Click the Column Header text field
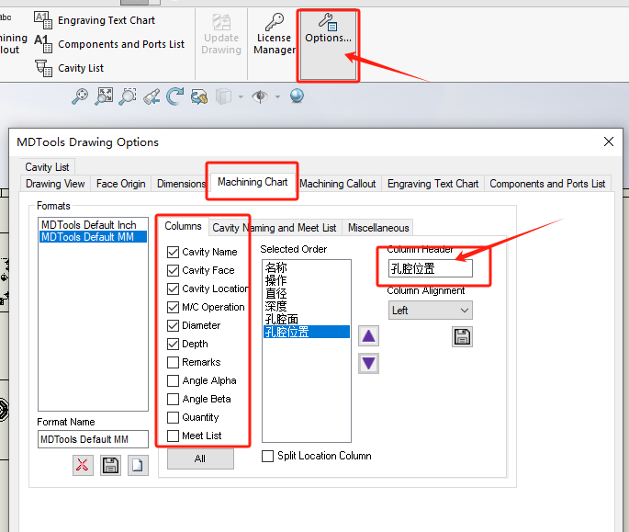This screenshot has height=532, width=629. click(431, 268)
